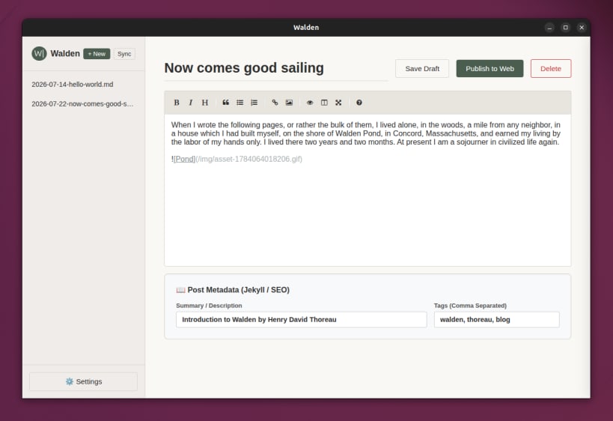Select the 2026-07-22-now-comes-good-s… file
The image size is (613, 421).
[x=82, y=104]
